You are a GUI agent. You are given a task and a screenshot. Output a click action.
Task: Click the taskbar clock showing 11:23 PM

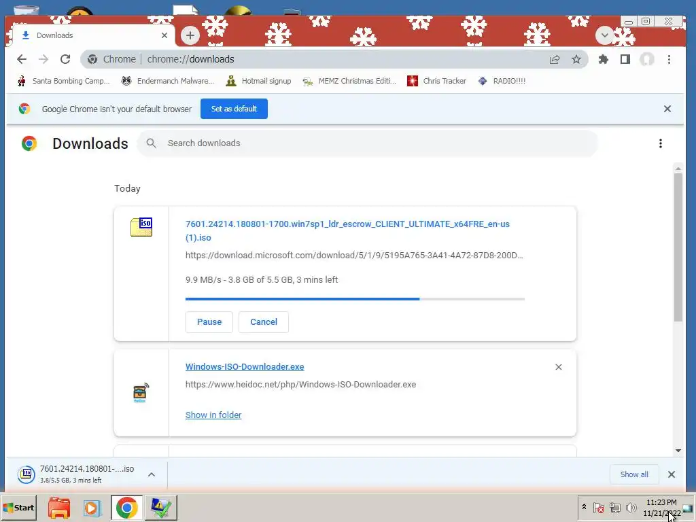click(x=661, y=508)
